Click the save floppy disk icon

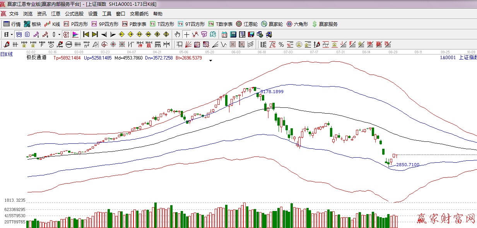[251, 34]
